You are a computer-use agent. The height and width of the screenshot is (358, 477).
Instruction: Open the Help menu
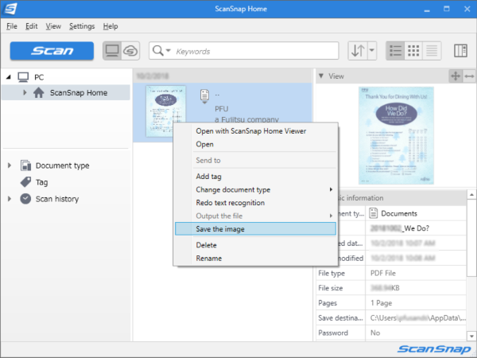click(x=111, y=26)
